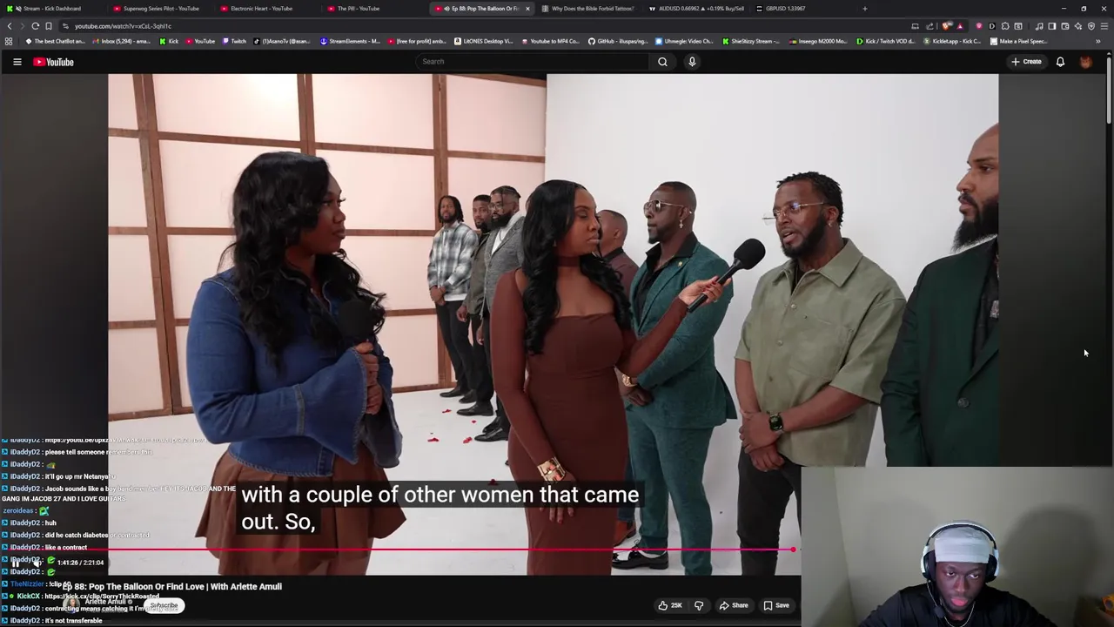Click the Share button under video
The height and width of the screenshot is (627, 1114).
[733, 605]
